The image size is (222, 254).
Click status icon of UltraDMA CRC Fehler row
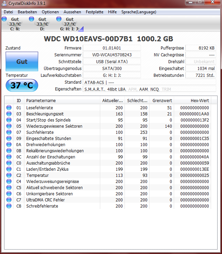9,200
